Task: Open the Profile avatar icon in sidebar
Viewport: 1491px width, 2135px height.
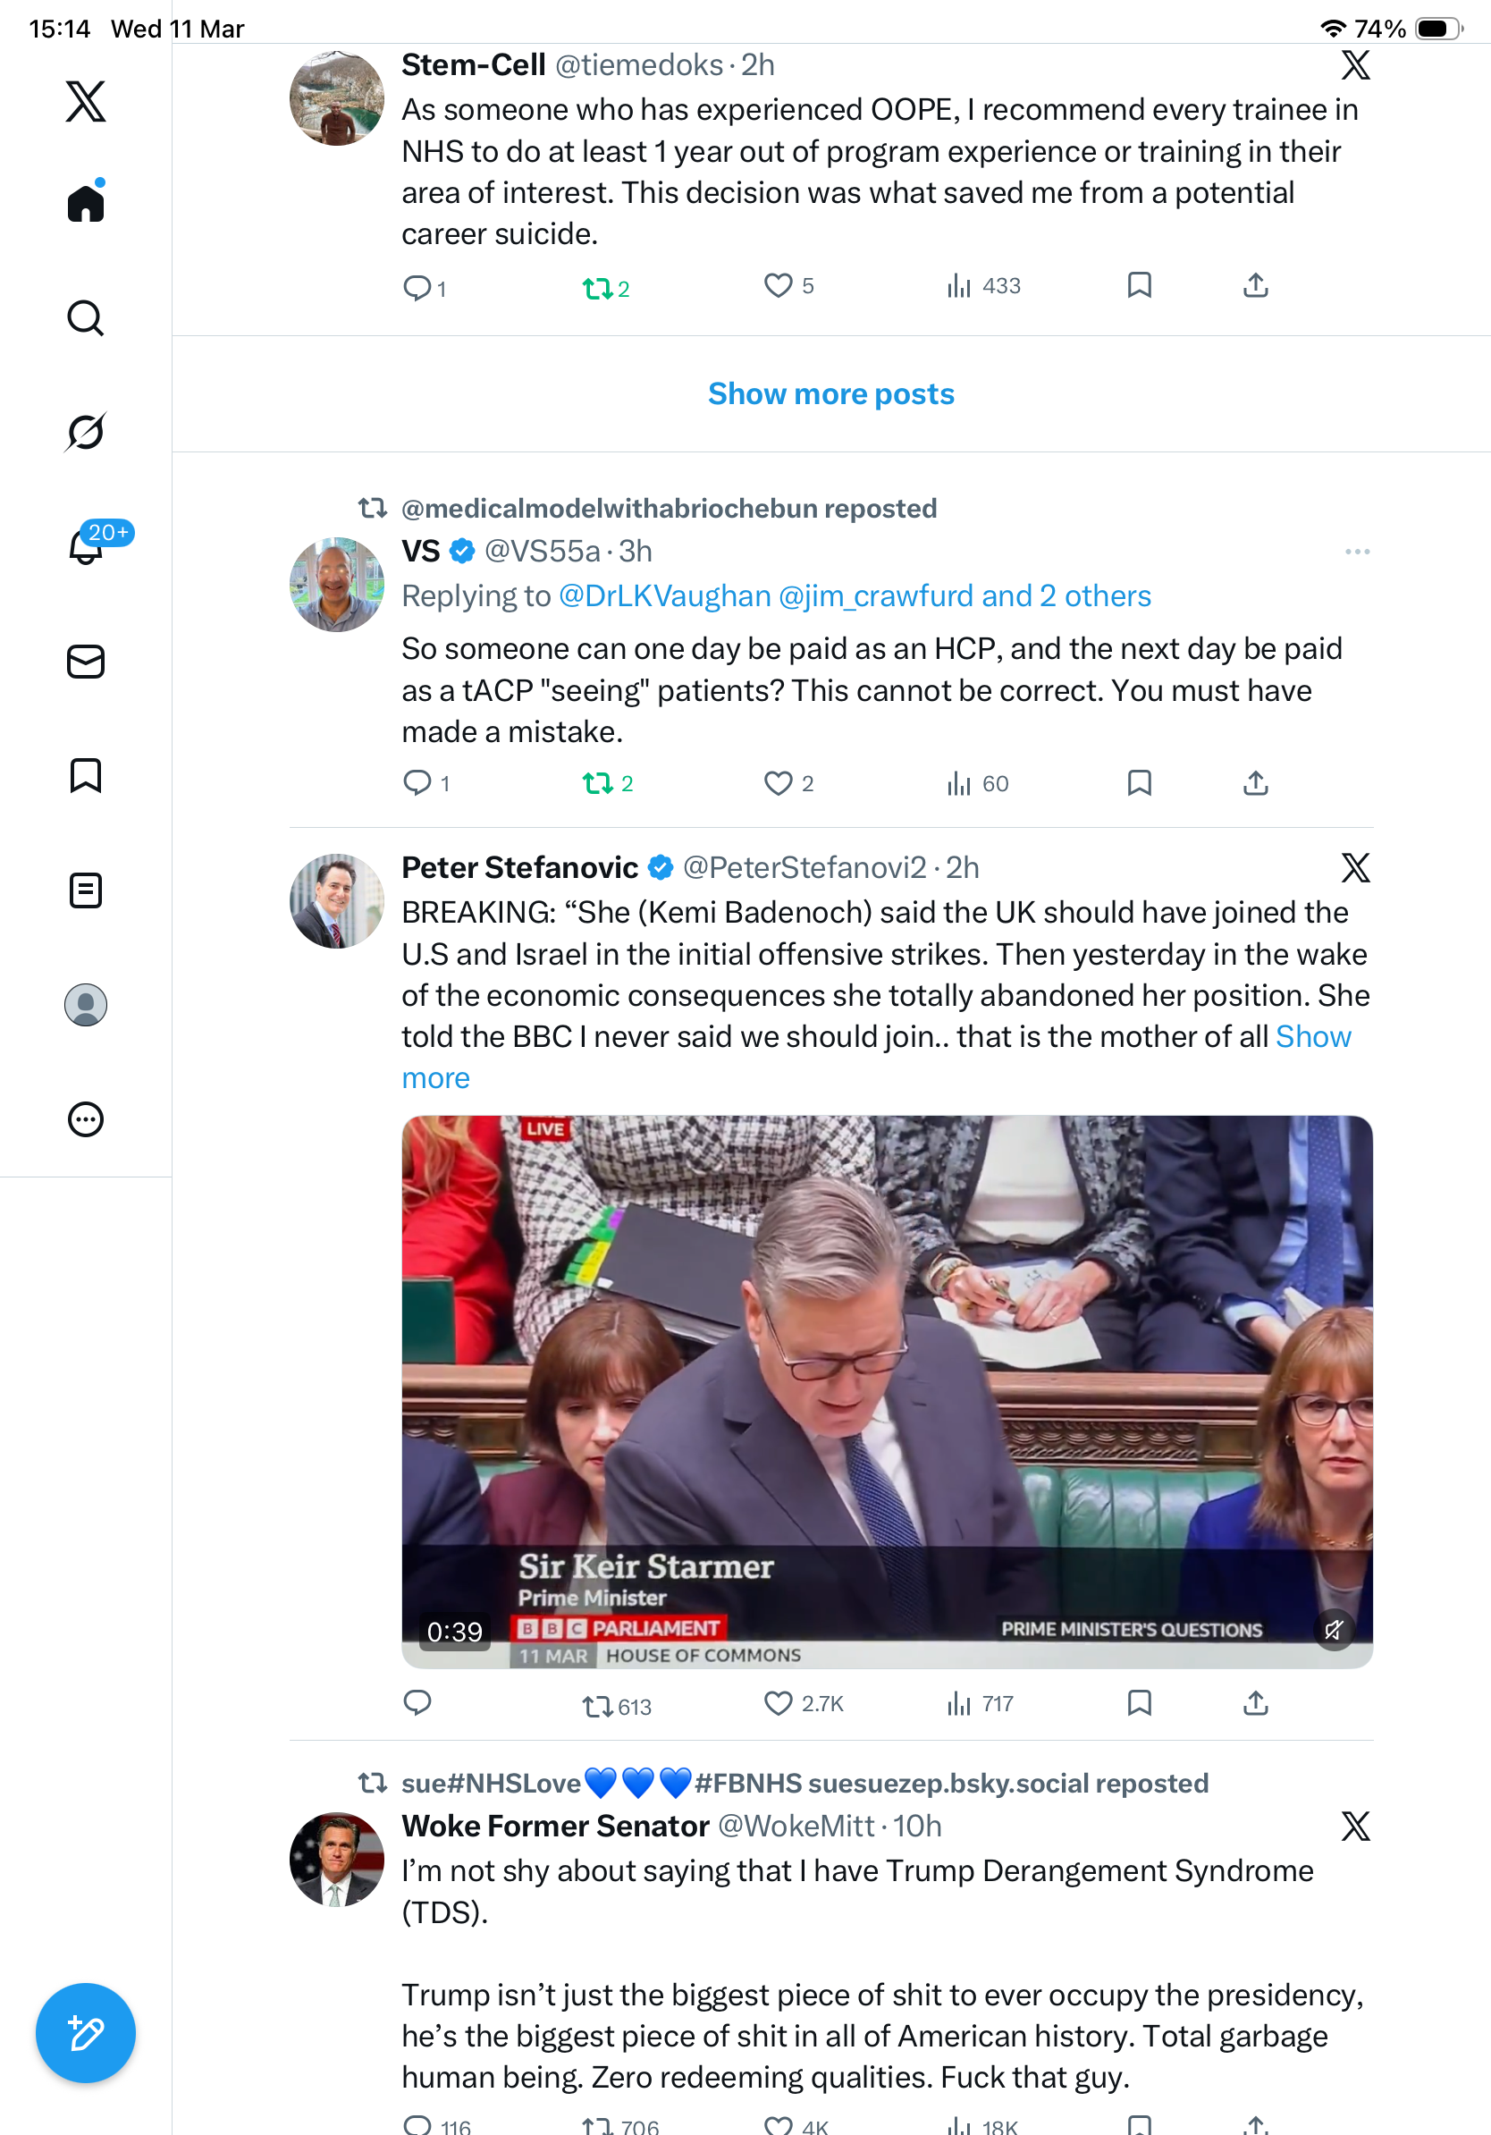Action: click(x=86, y=1005)
